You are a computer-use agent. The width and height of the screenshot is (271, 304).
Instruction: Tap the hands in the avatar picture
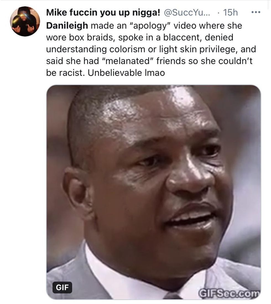click(24, 29)
